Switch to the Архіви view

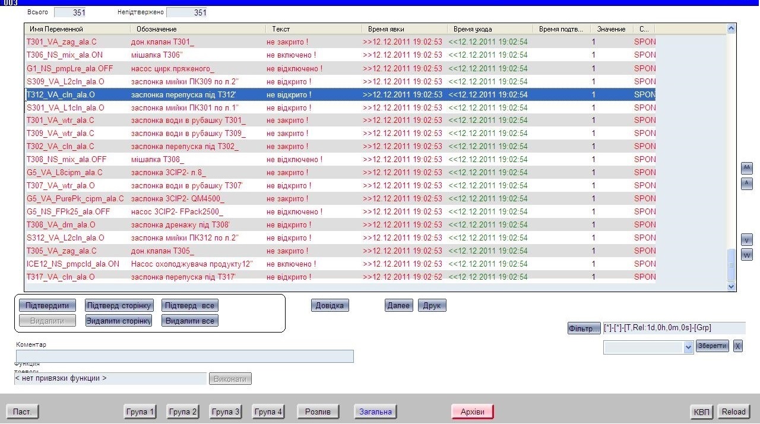472,412
